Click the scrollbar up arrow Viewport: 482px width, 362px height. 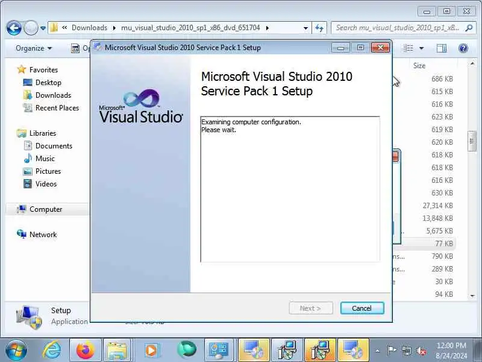click(x=472, y=64)
